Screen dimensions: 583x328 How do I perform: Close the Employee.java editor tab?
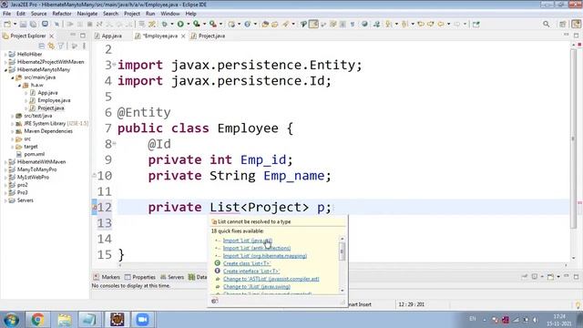(x=183, y=36)
